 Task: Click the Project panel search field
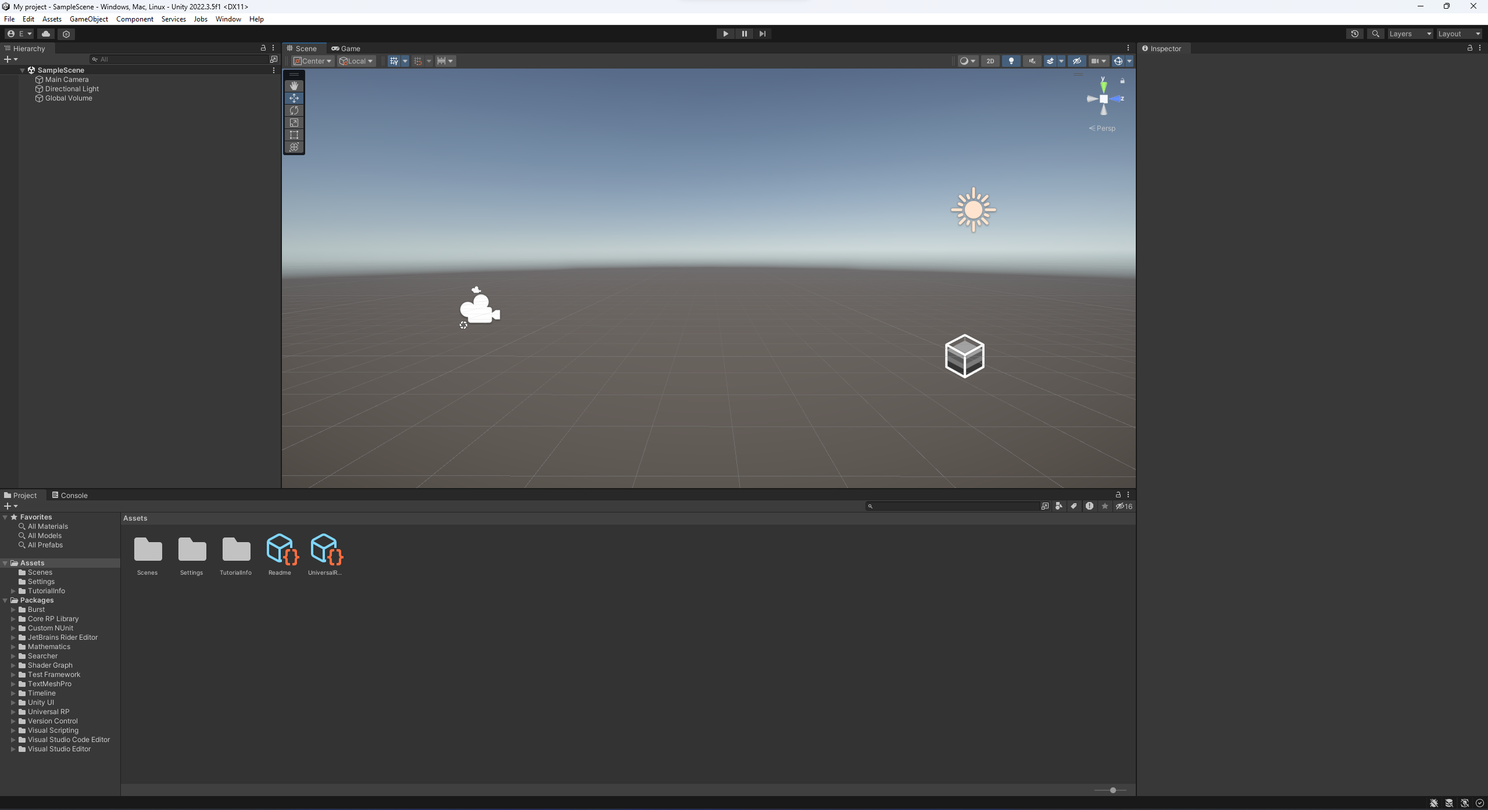[x=953, y=506]
